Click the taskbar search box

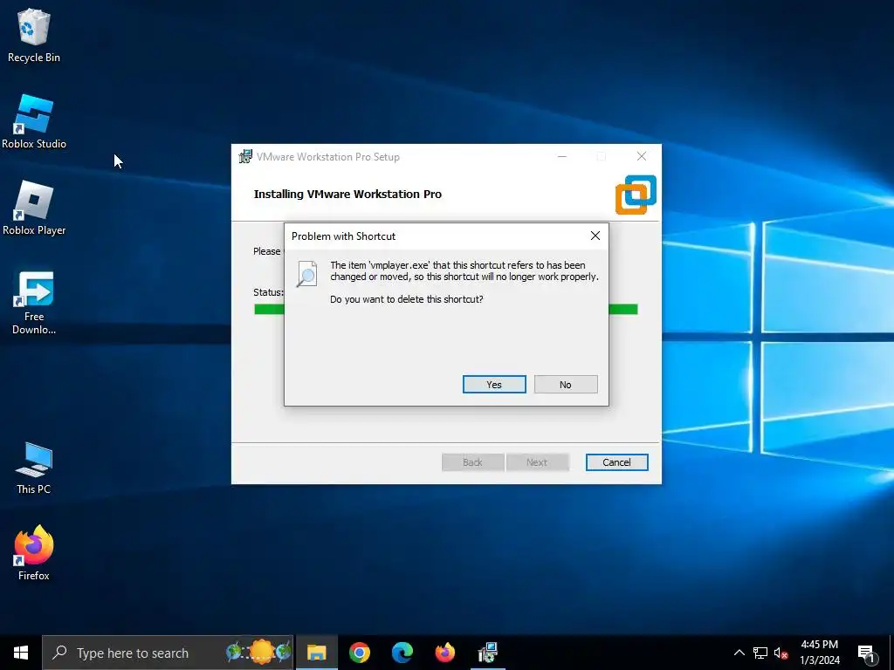tap(168, 653)
